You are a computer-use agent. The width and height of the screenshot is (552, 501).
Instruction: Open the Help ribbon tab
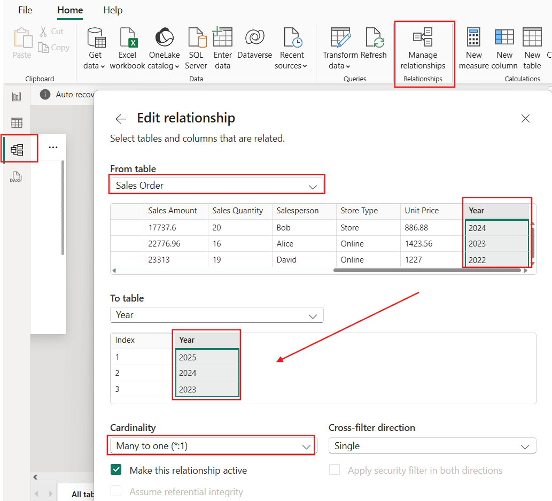point(113,10)
